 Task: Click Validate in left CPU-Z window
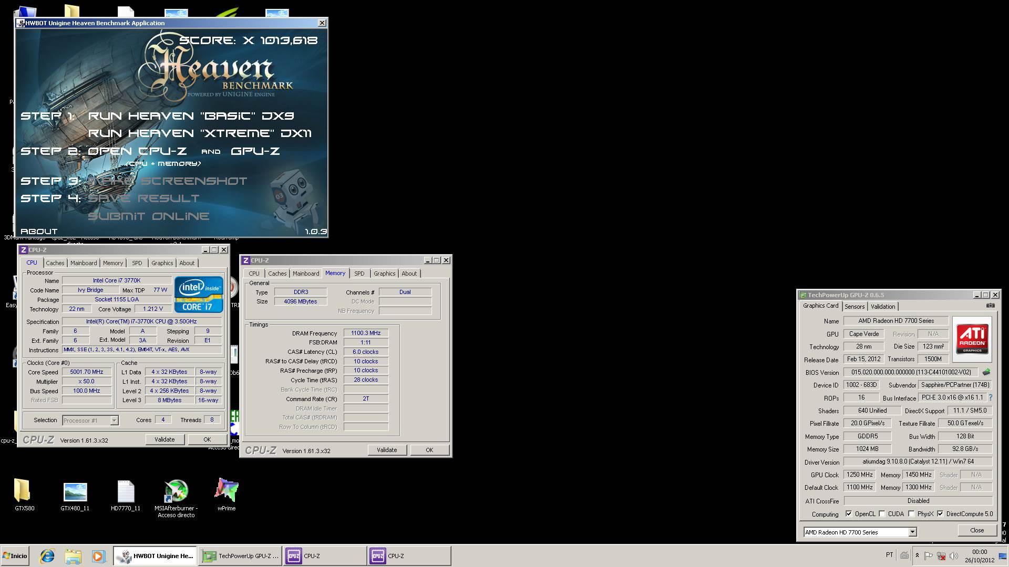pyautogui.click(x=164, y=439)
